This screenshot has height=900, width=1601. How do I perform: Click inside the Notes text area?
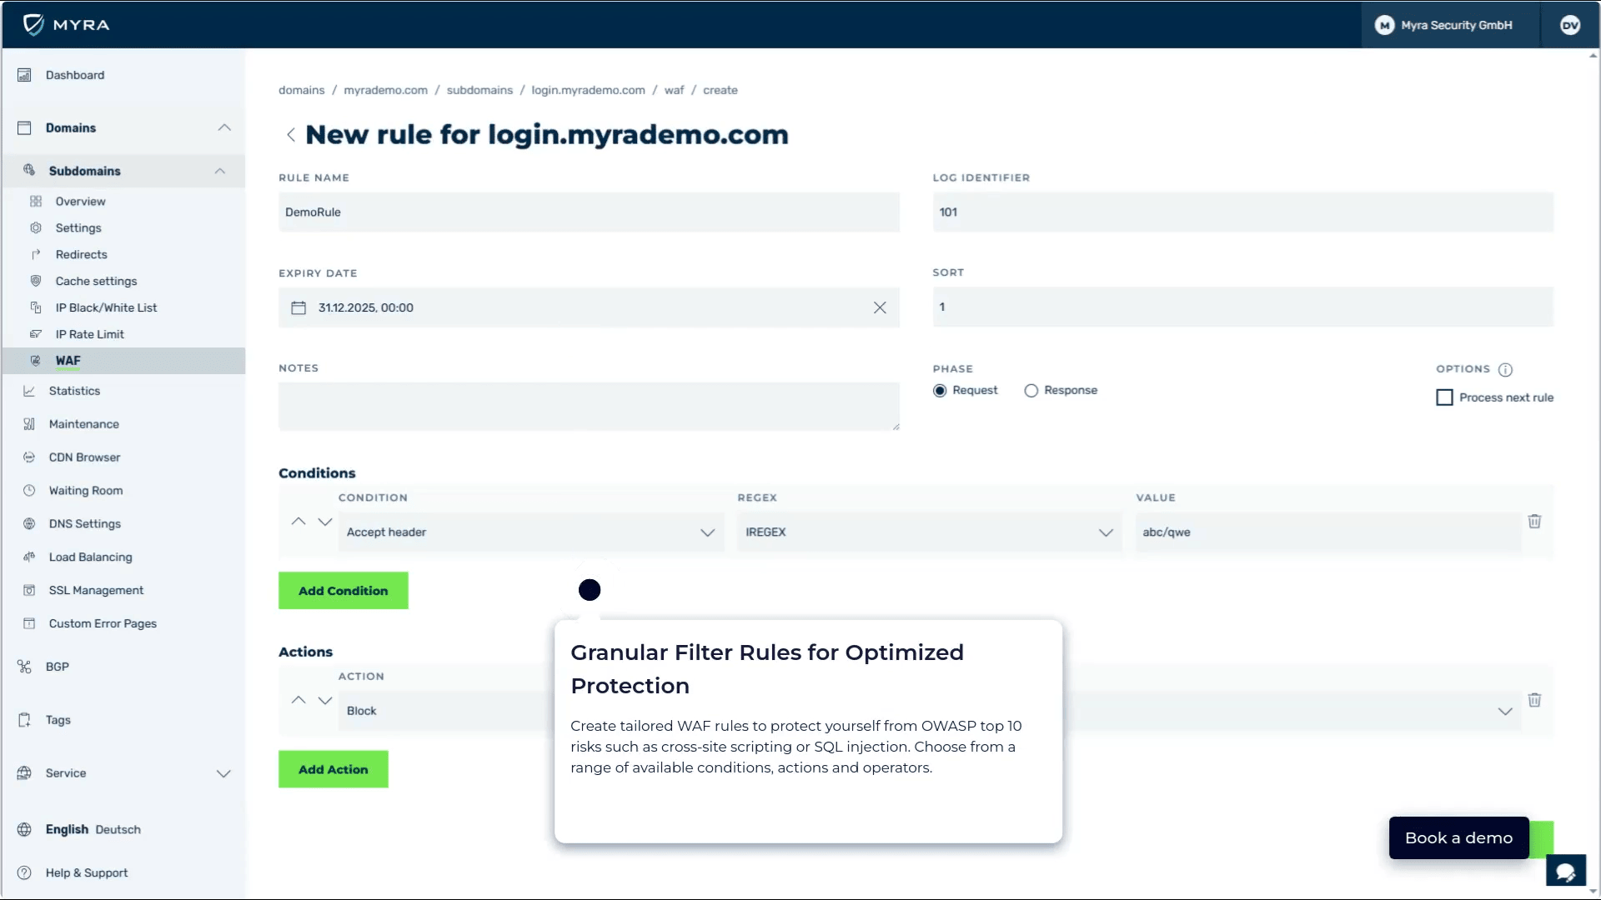pos(589,406)
